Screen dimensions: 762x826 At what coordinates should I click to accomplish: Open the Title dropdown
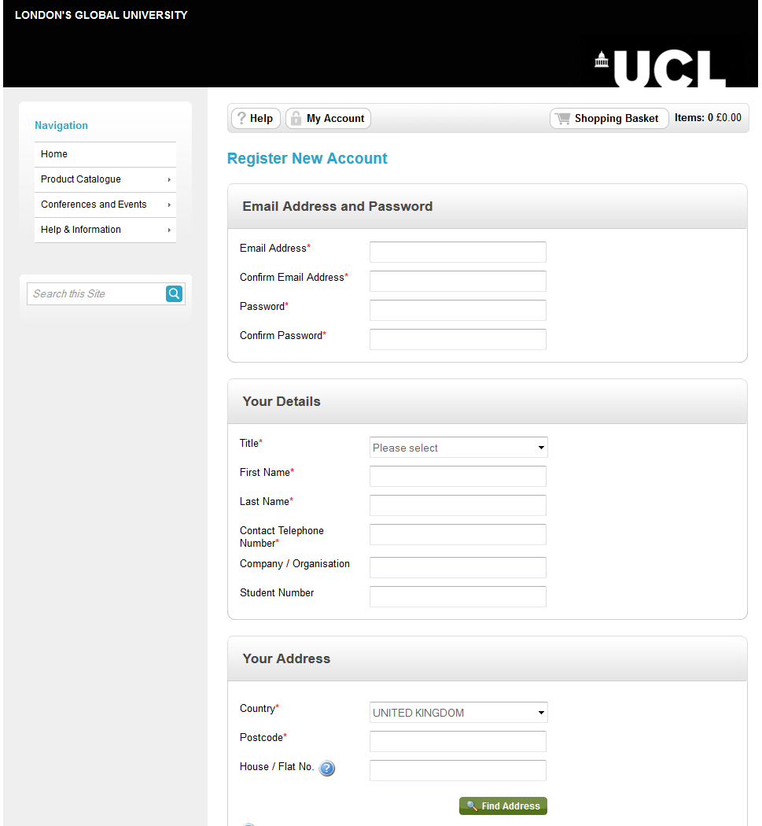(x=458, y=448)
